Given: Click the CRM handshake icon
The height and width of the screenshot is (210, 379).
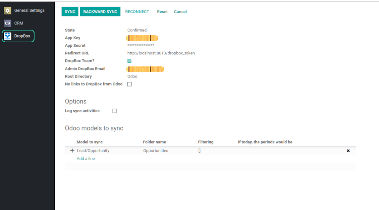Looking at the screenshot, I should pos(7,23).
